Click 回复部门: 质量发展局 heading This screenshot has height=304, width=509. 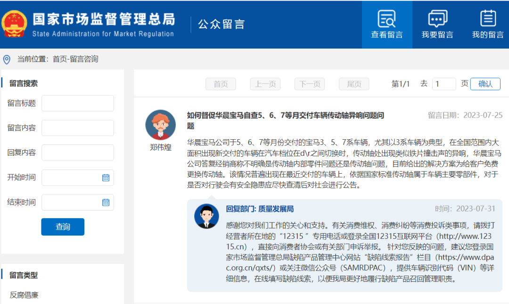pos(260,209)
